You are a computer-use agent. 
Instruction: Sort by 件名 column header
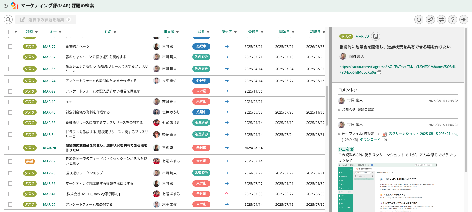110,32
